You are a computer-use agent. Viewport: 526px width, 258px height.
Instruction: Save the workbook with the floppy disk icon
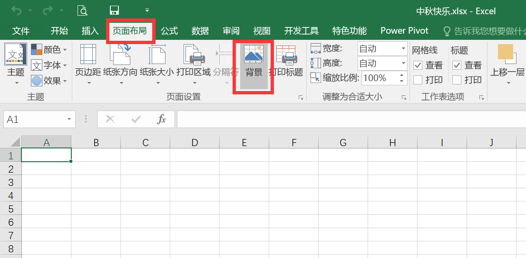(115, 10)
